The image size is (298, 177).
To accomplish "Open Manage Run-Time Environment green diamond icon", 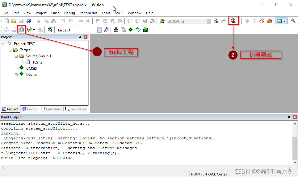I will [x=131, y=30].
